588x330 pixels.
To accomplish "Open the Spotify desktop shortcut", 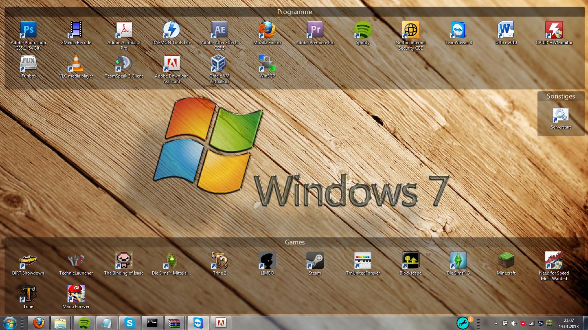I will [x=363, y=33].
